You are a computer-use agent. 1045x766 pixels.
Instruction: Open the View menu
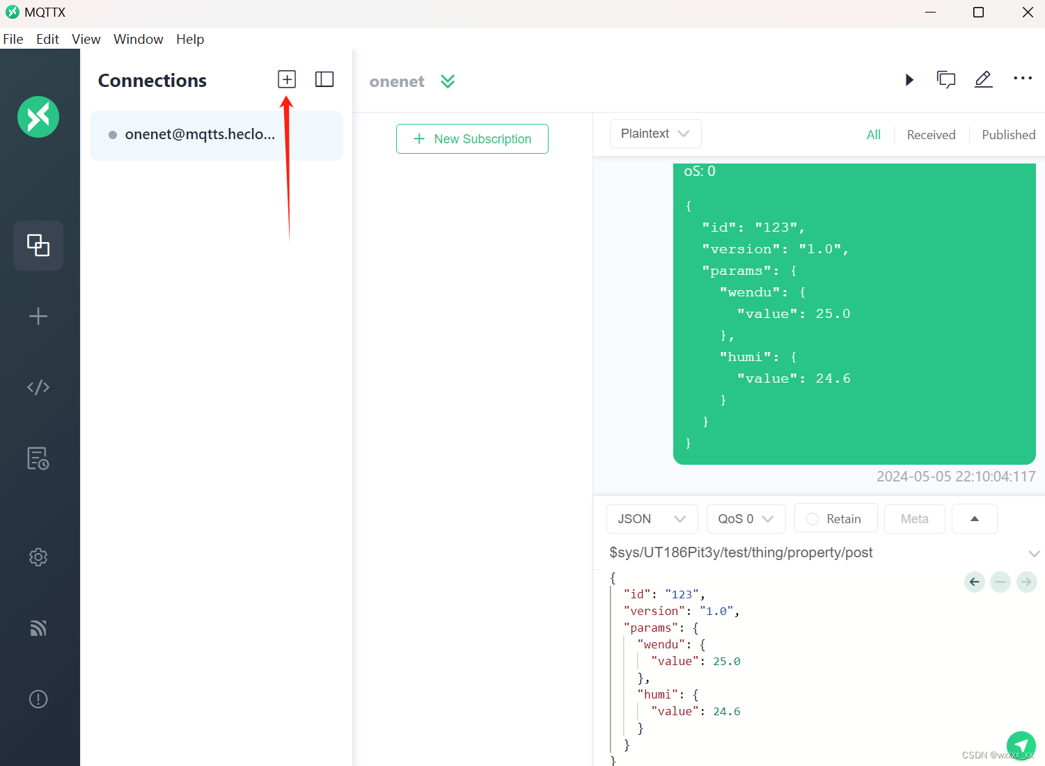[x=86, y=39]
